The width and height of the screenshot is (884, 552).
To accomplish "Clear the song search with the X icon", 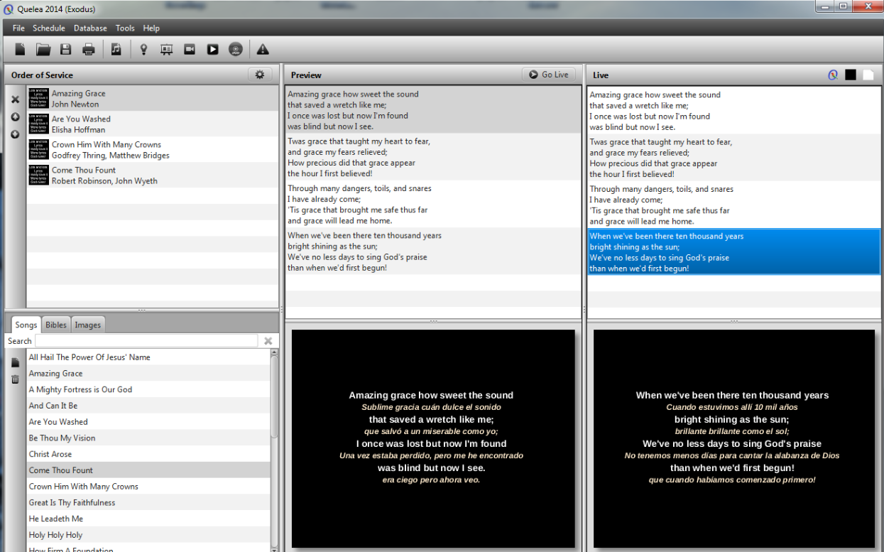I will click(x=268, y=341).
